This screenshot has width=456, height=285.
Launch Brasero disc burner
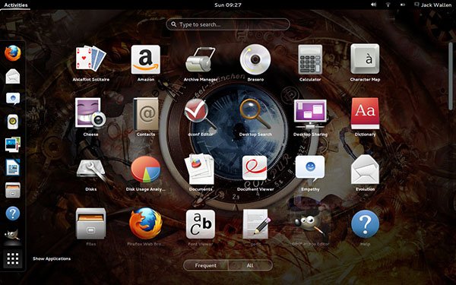(x=255, y=59)
